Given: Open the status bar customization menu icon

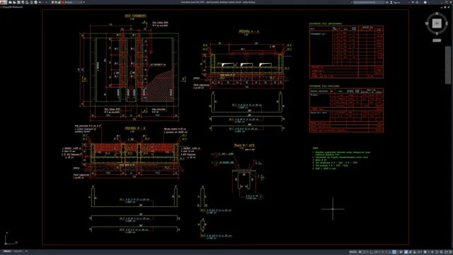Looking at the screenshot, I should click(450, 252).
